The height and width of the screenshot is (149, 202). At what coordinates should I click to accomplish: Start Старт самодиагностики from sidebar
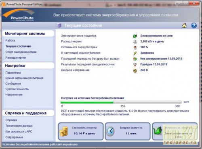click(x=21, y=52)
